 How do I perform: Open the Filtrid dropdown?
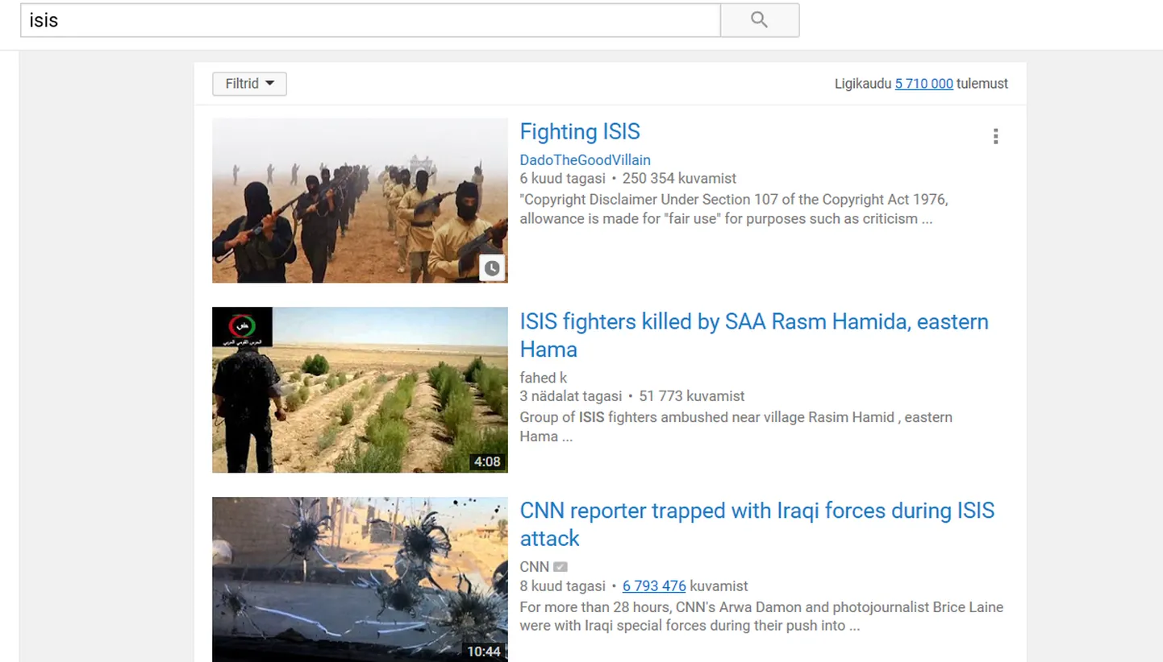pos(249,84)
